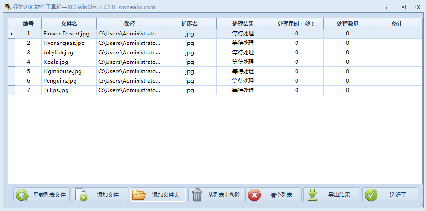Sort by the 编号 column header

28,24
